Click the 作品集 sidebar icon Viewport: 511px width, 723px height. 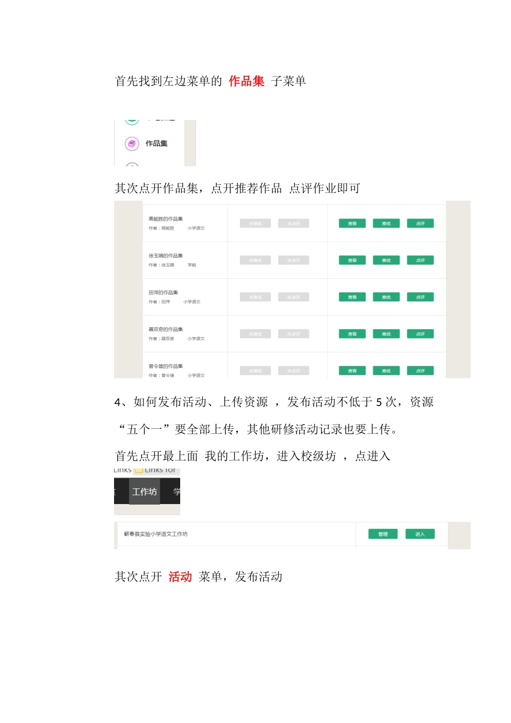[132, 144]
